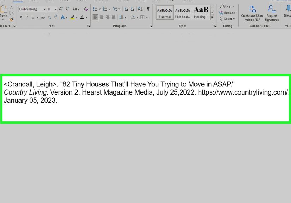
Task: Increase paragraph indent
Action: pyautogui.click(x=133, y=9)
